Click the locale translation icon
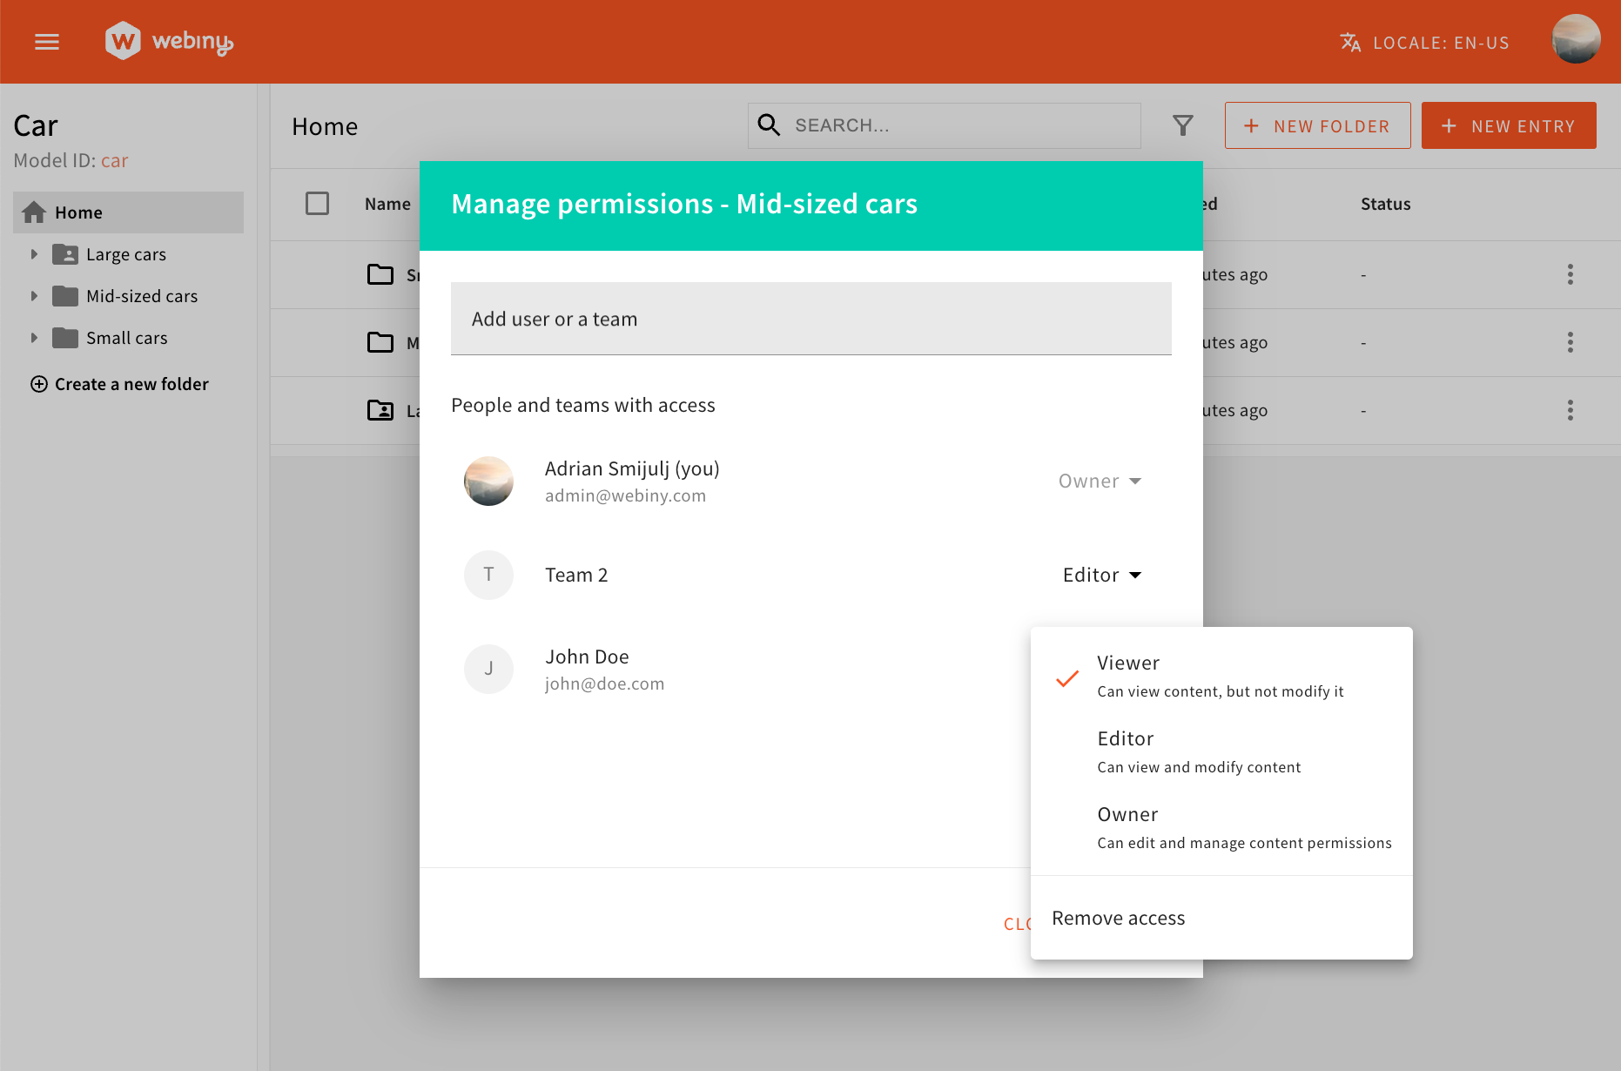Screen dimensions: 1621x1071 pos(1350,41)
